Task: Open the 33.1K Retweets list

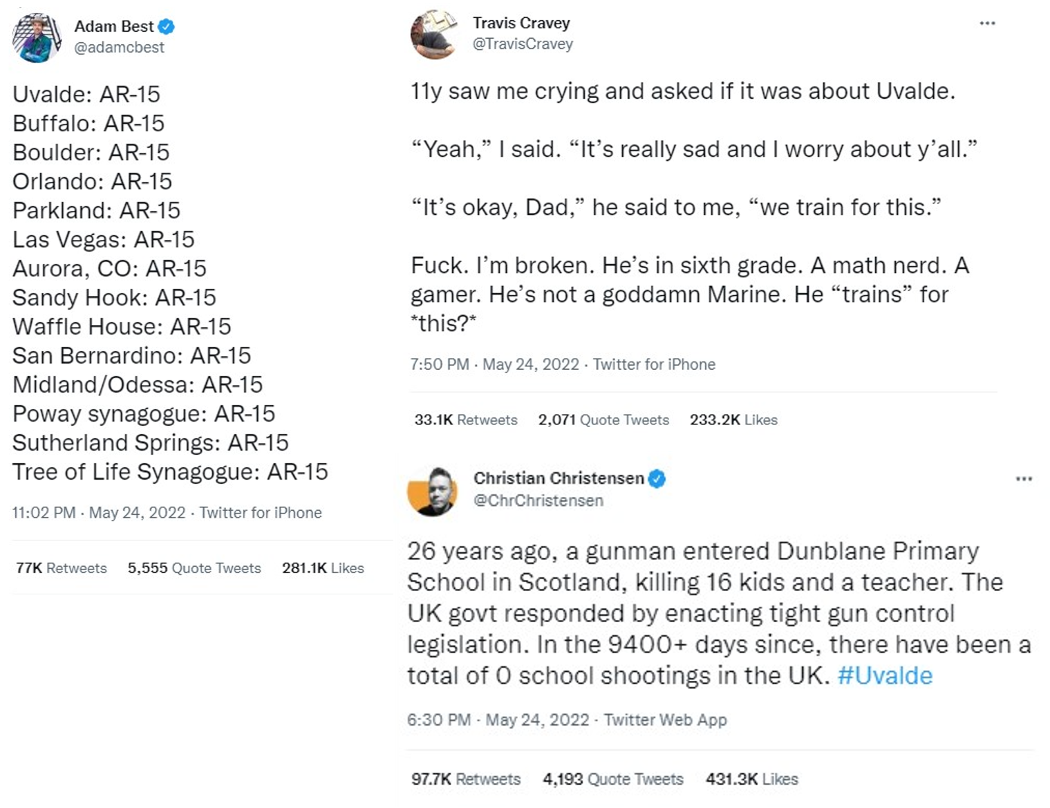Action: click(x=466, y=420)
